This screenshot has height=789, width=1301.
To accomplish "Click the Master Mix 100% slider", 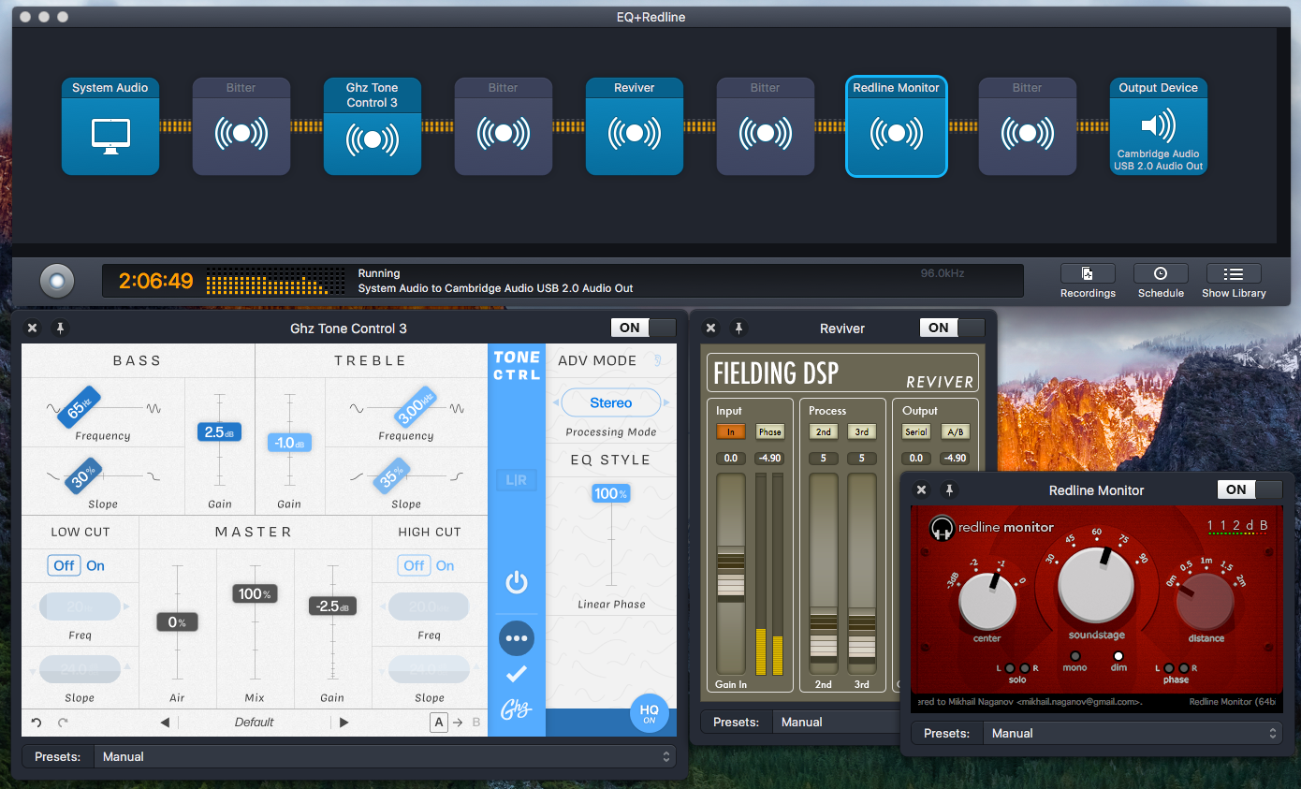I will pos(254,593).
